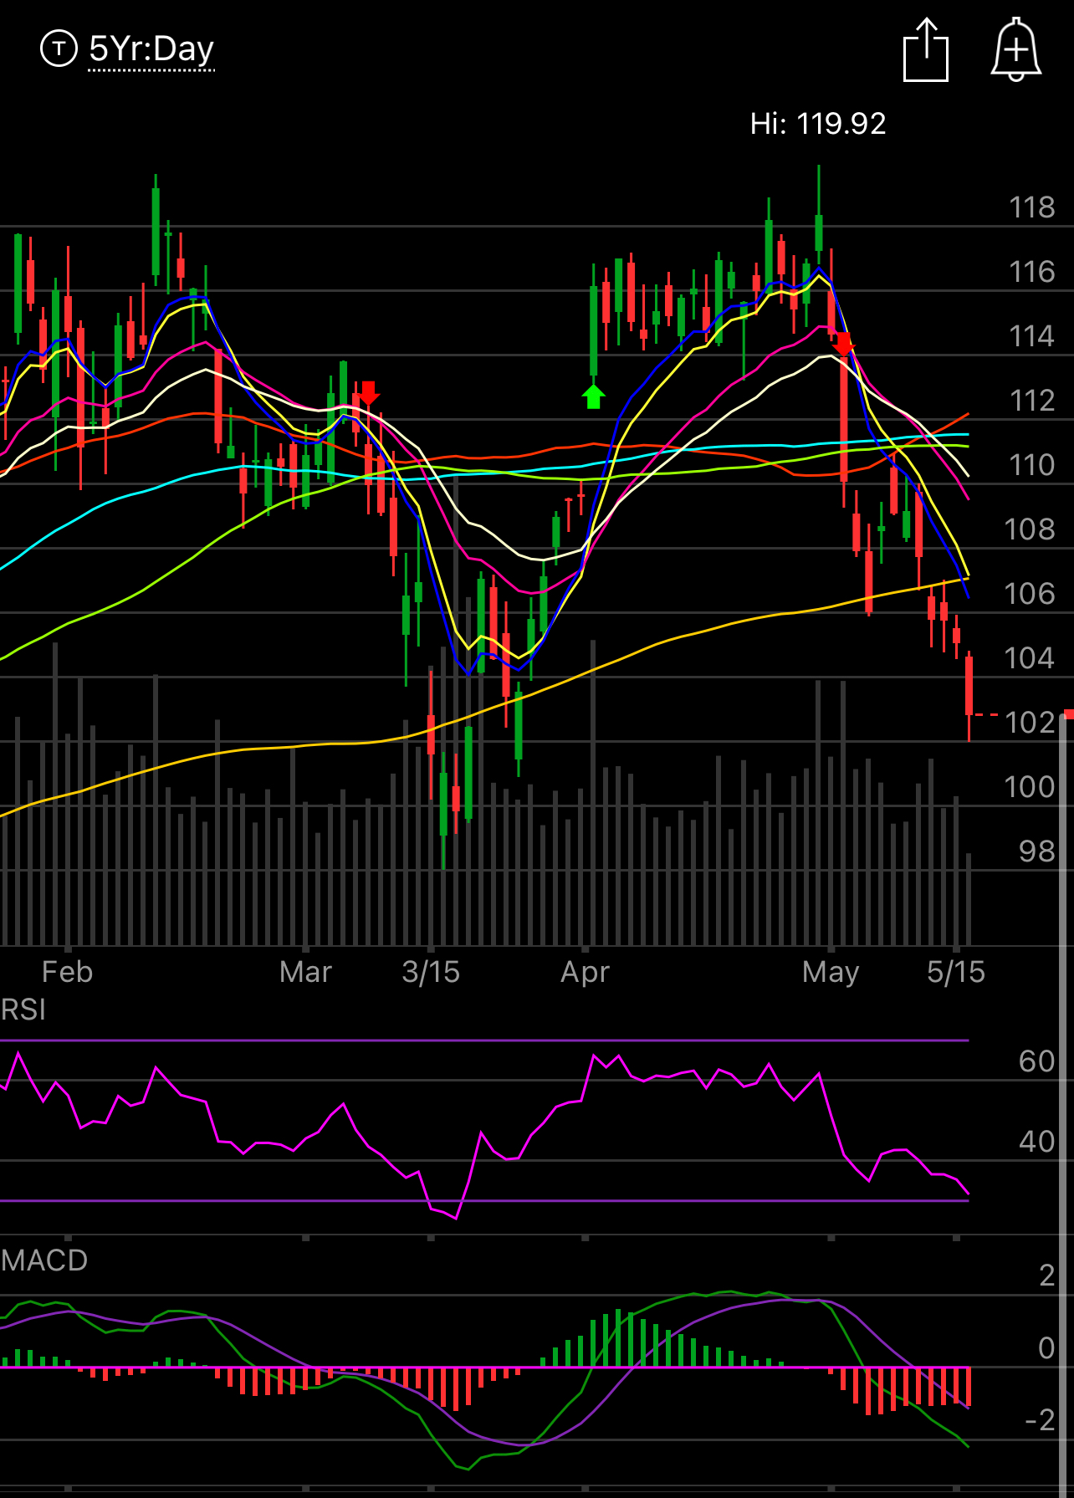This screenshot has height=1498, width=1074.
Task: Tap the 100 price axis label
Action: click(1030, 787)
